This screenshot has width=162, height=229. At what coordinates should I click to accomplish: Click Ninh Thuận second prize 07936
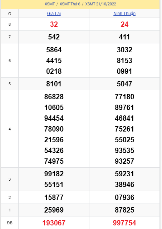coord(124,197)
